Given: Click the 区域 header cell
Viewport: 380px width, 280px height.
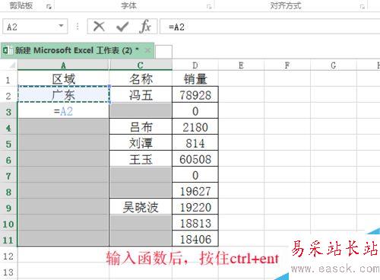Looking at the screenshot, I should pos(63,79).
